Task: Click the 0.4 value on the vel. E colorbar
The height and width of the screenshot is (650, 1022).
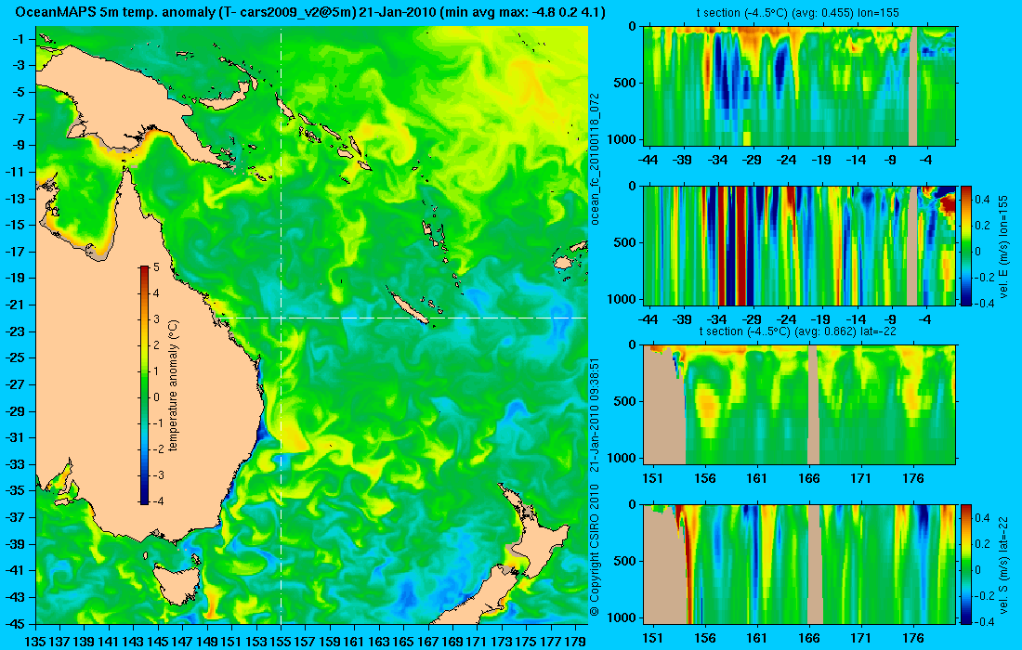Action: click(x=983, y=200)
